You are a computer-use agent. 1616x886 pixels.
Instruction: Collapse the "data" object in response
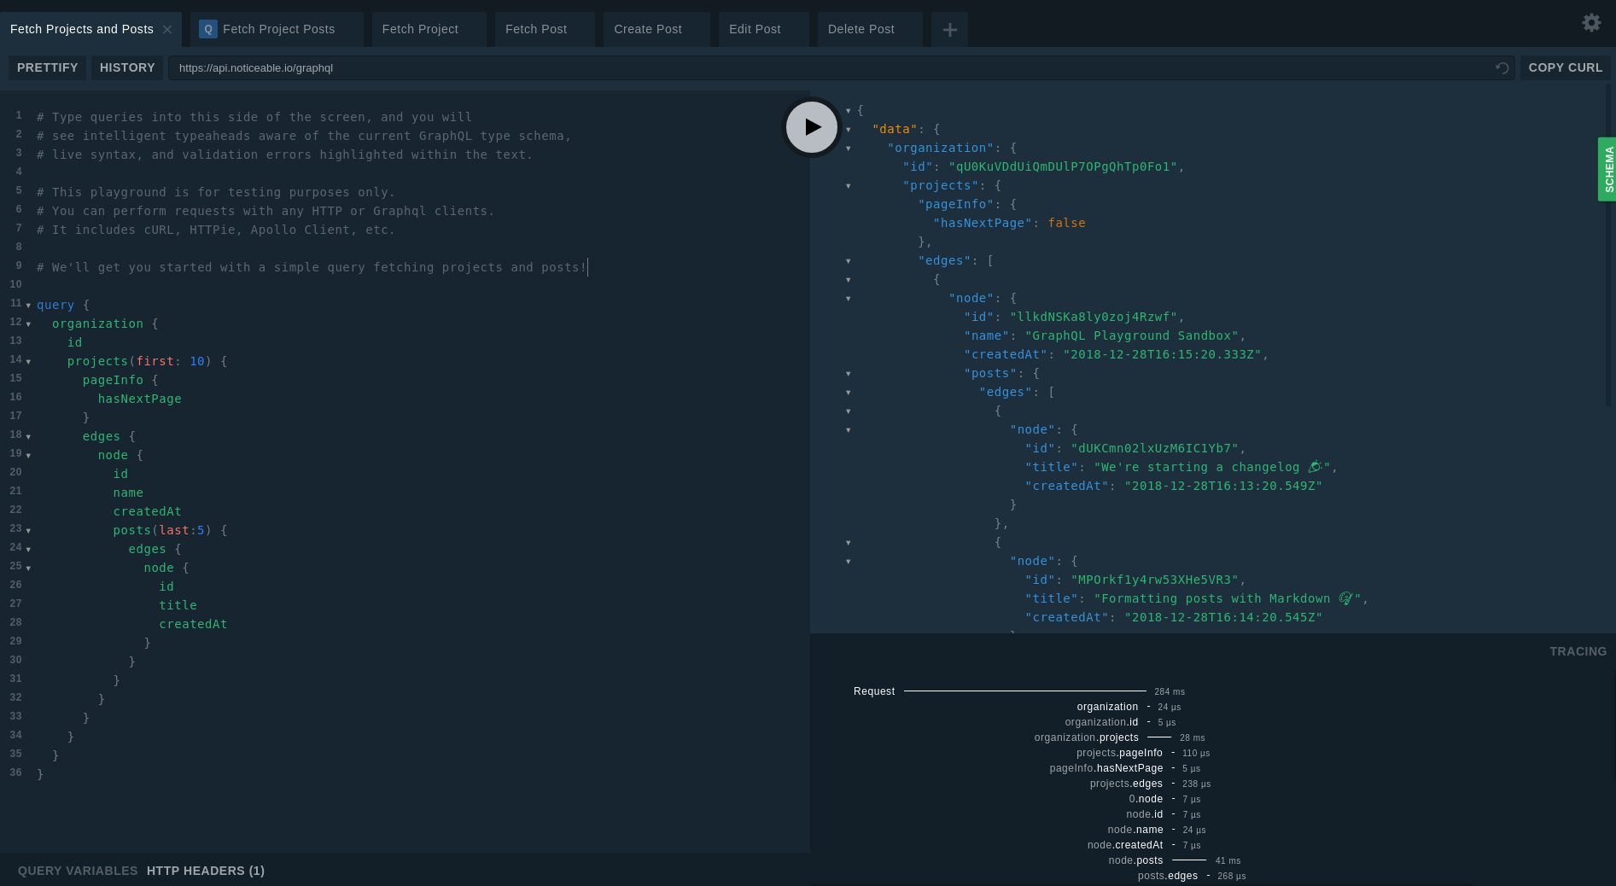[x=848, y=130]
